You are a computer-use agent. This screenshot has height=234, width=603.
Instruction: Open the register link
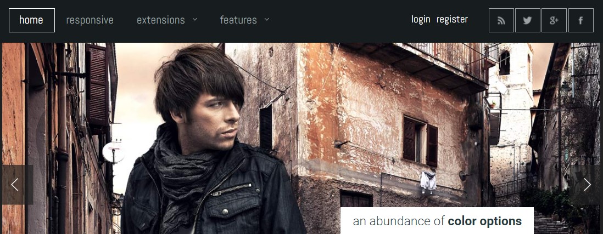[453, 19]
